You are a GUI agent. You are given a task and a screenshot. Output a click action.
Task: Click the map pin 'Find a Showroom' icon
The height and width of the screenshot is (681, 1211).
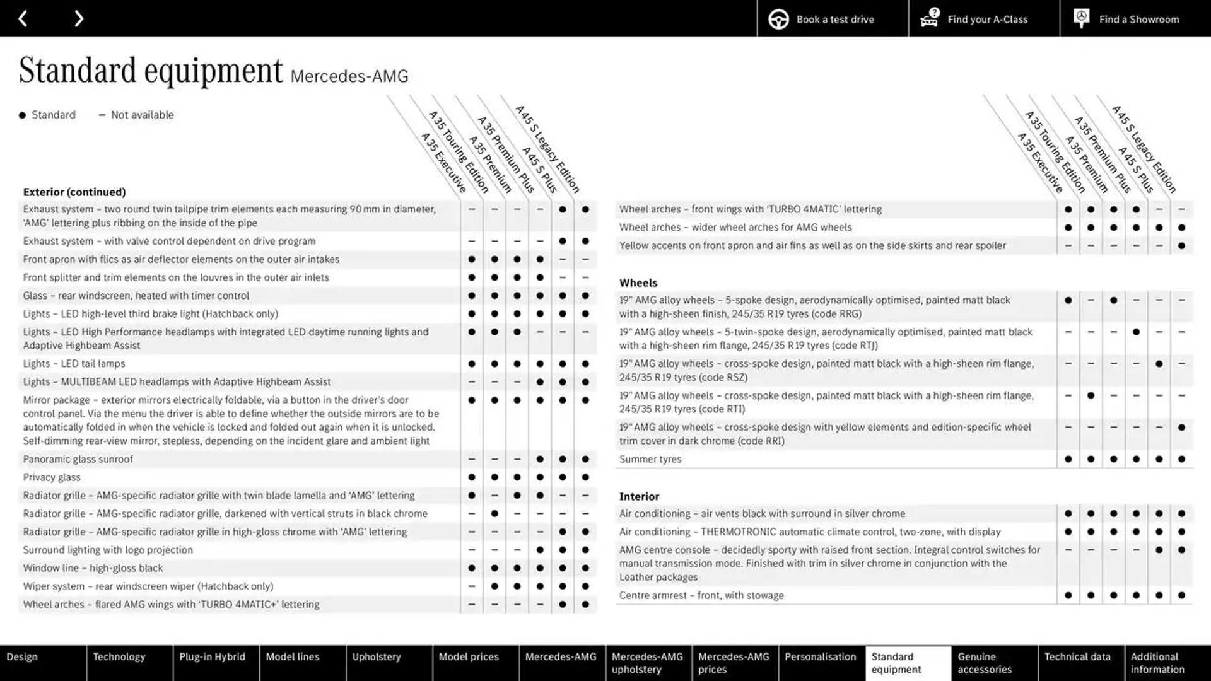coord(1081,18)
